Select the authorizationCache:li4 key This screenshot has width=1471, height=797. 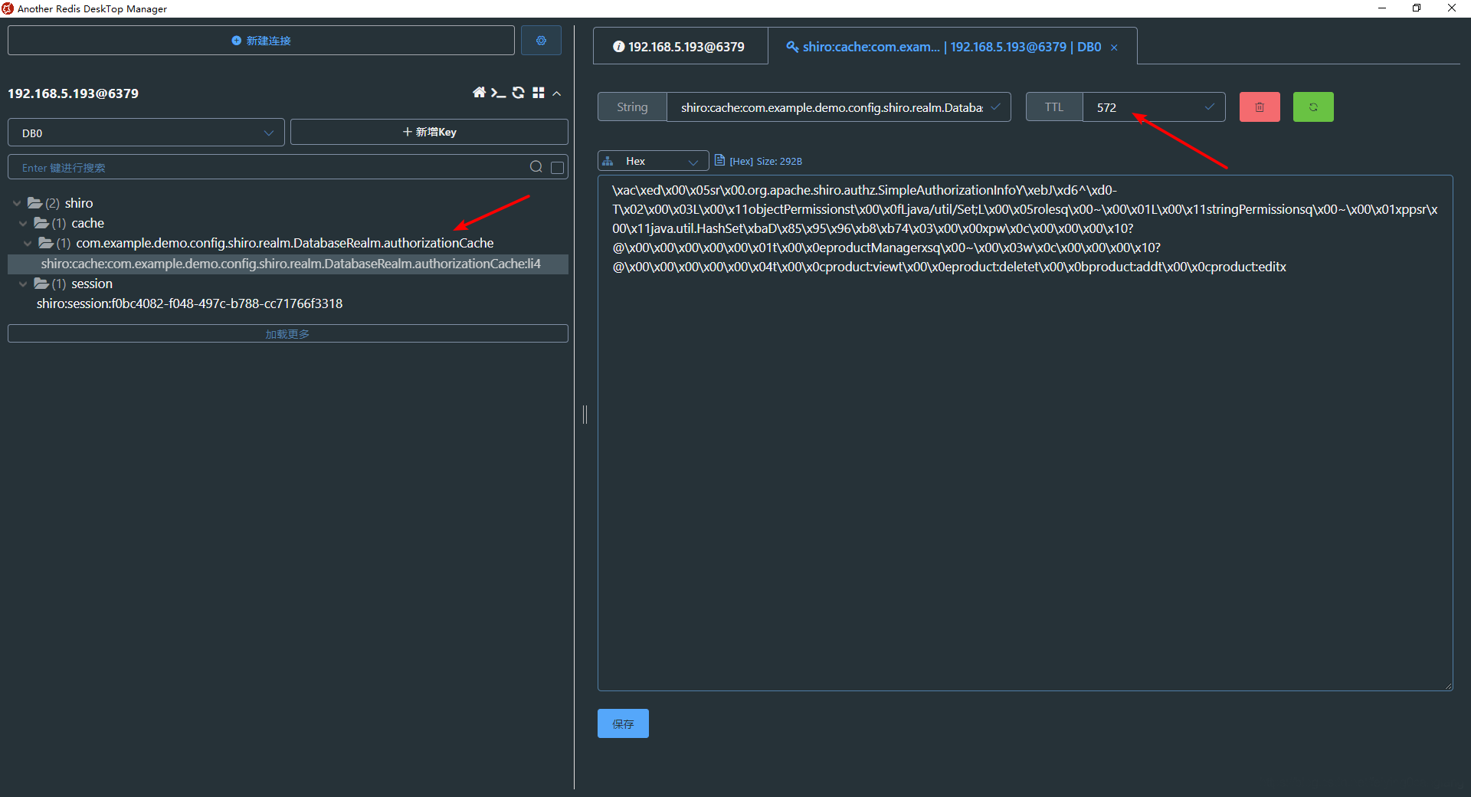[288, 264]
